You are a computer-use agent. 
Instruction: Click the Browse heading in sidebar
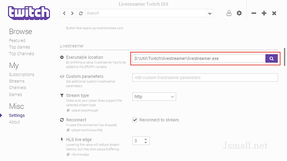(21, 31)
